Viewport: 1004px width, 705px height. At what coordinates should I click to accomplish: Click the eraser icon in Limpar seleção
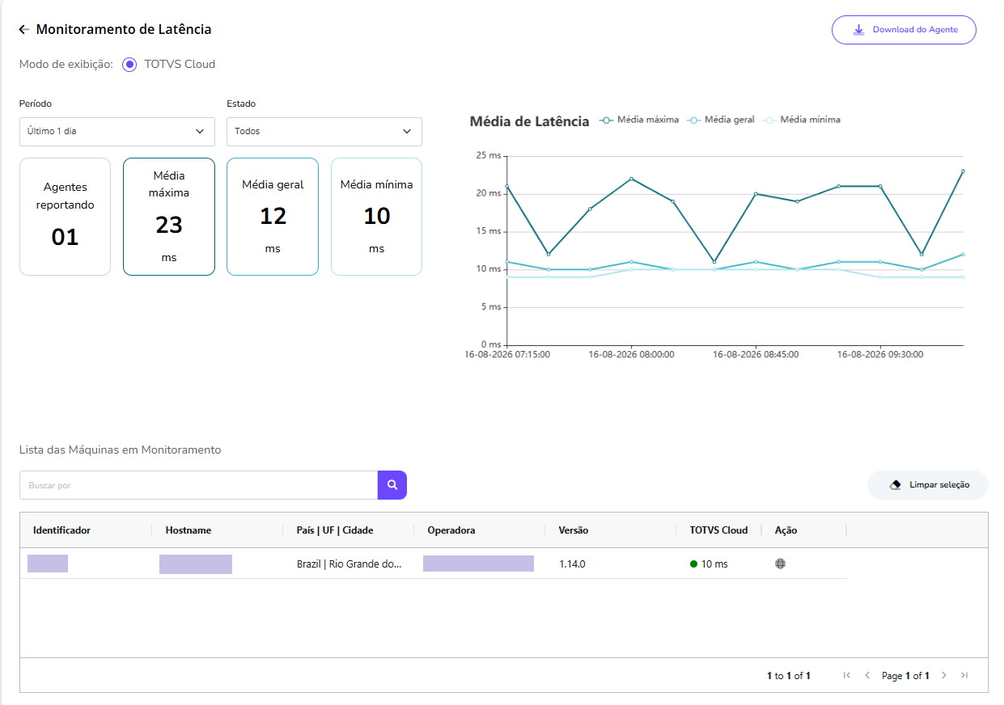point(895,485)
